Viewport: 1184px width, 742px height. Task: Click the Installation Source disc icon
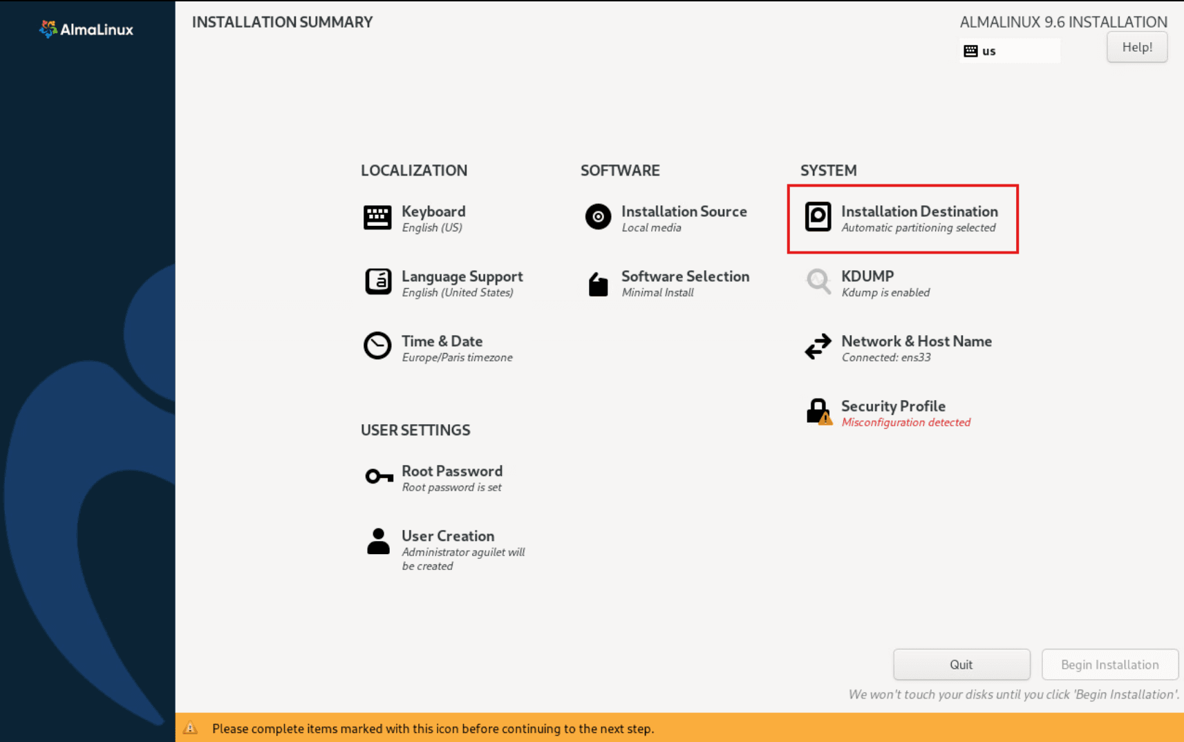click(598, 217)
